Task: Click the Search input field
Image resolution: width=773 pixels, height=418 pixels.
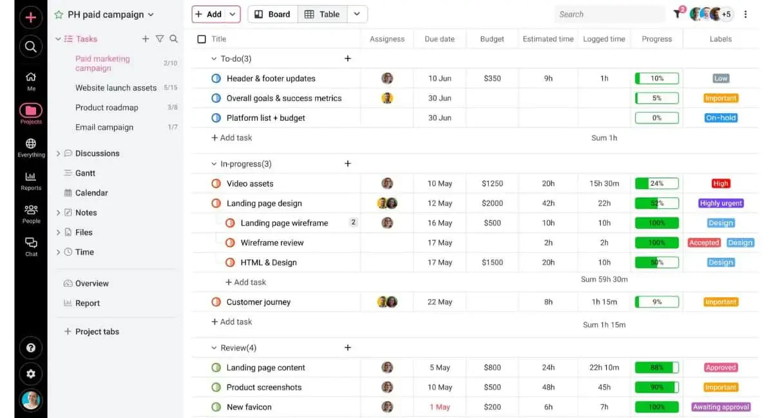Action: [609, 14]
